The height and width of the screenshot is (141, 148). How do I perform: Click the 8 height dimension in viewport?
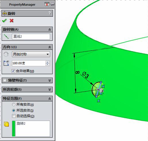[77, 72]
